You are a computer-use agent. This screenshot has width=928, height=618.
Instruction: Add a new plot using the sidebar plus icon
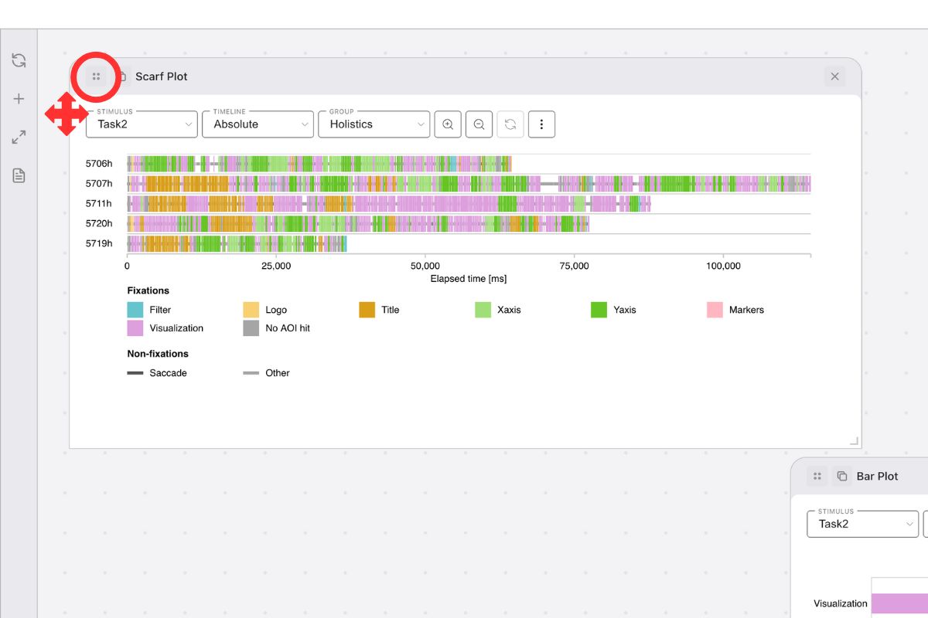[x=19, y=98]
